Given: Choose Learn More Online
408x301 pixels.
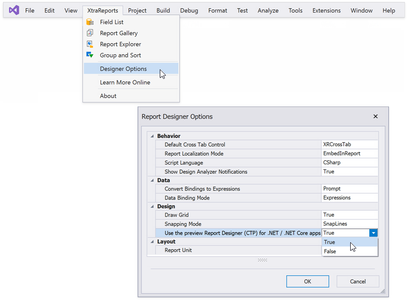Looking at the screenshot, I should point(125,82).
